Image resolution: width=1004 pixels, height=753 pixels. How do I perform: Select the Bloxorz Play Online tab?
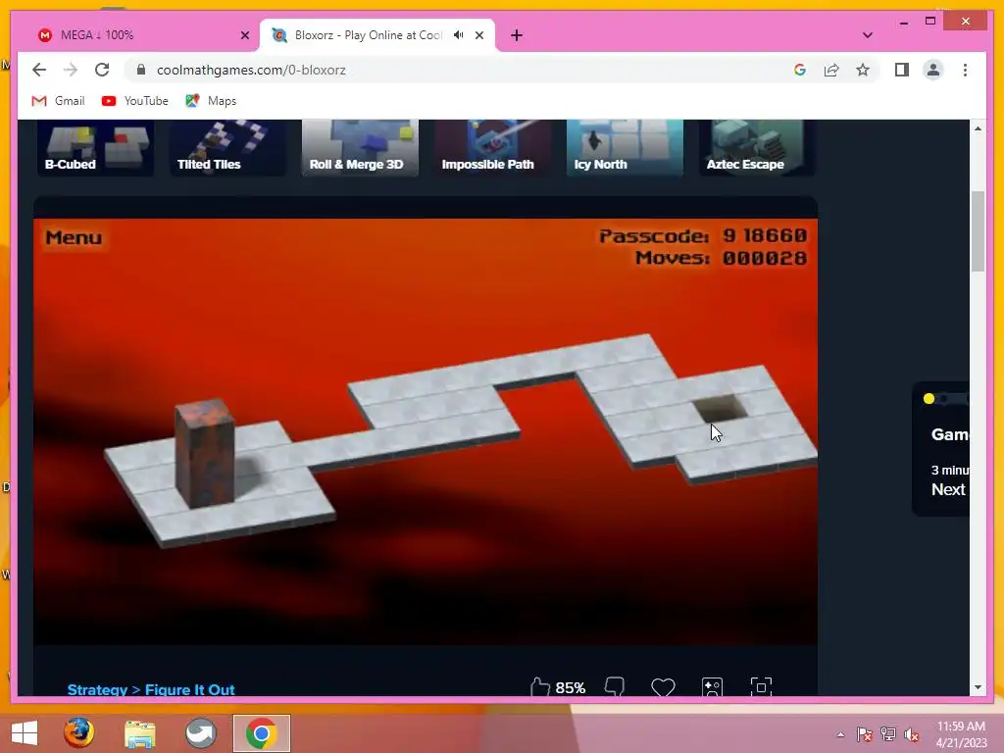pos(377,35)
